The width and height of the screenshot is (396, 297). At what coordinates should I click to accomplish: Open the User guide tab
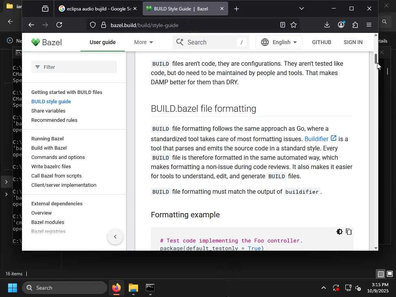[x=102, y=42]
